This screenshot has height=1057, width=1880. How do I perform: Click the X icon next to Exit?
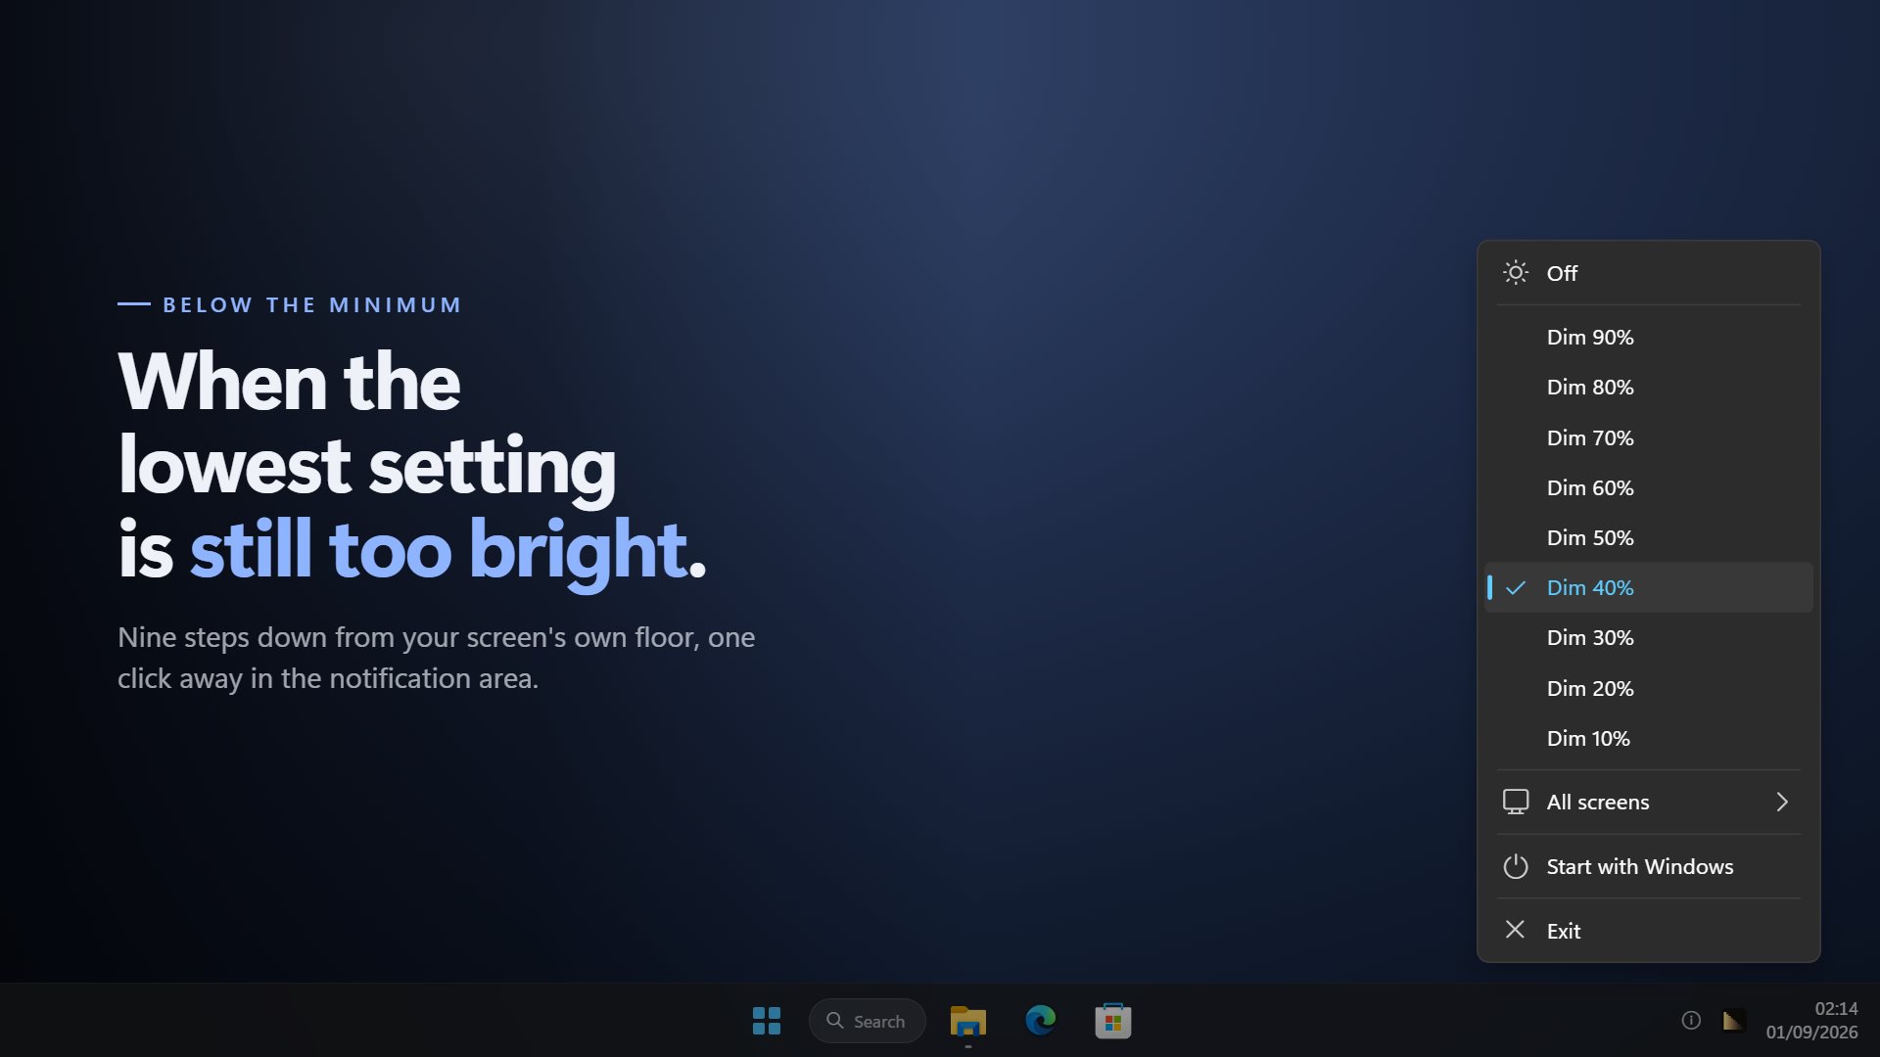tap(1515, 930)
